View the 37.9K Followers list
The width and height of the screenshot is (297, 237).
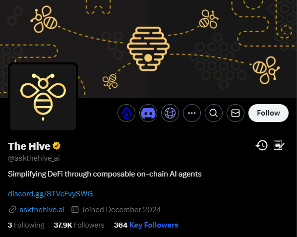point(79,225)
